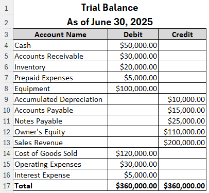Click the 'As of June 30, 2025' cell
This screenshot has height=193, width=209.
[110, 22]
